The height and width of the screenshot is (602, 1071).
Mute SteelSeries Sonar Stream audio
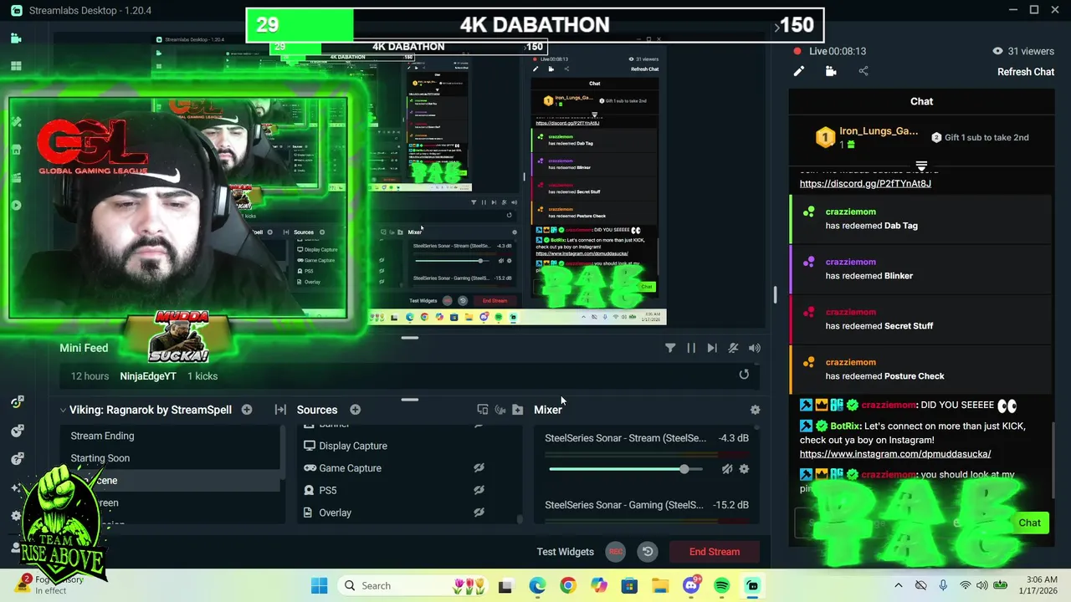pos(727,469)
